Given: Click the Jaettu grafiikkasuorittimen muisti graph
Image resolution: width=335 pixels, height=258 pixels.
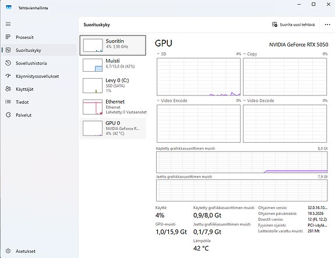Looking at the screenshot, I should pos(242,190).
